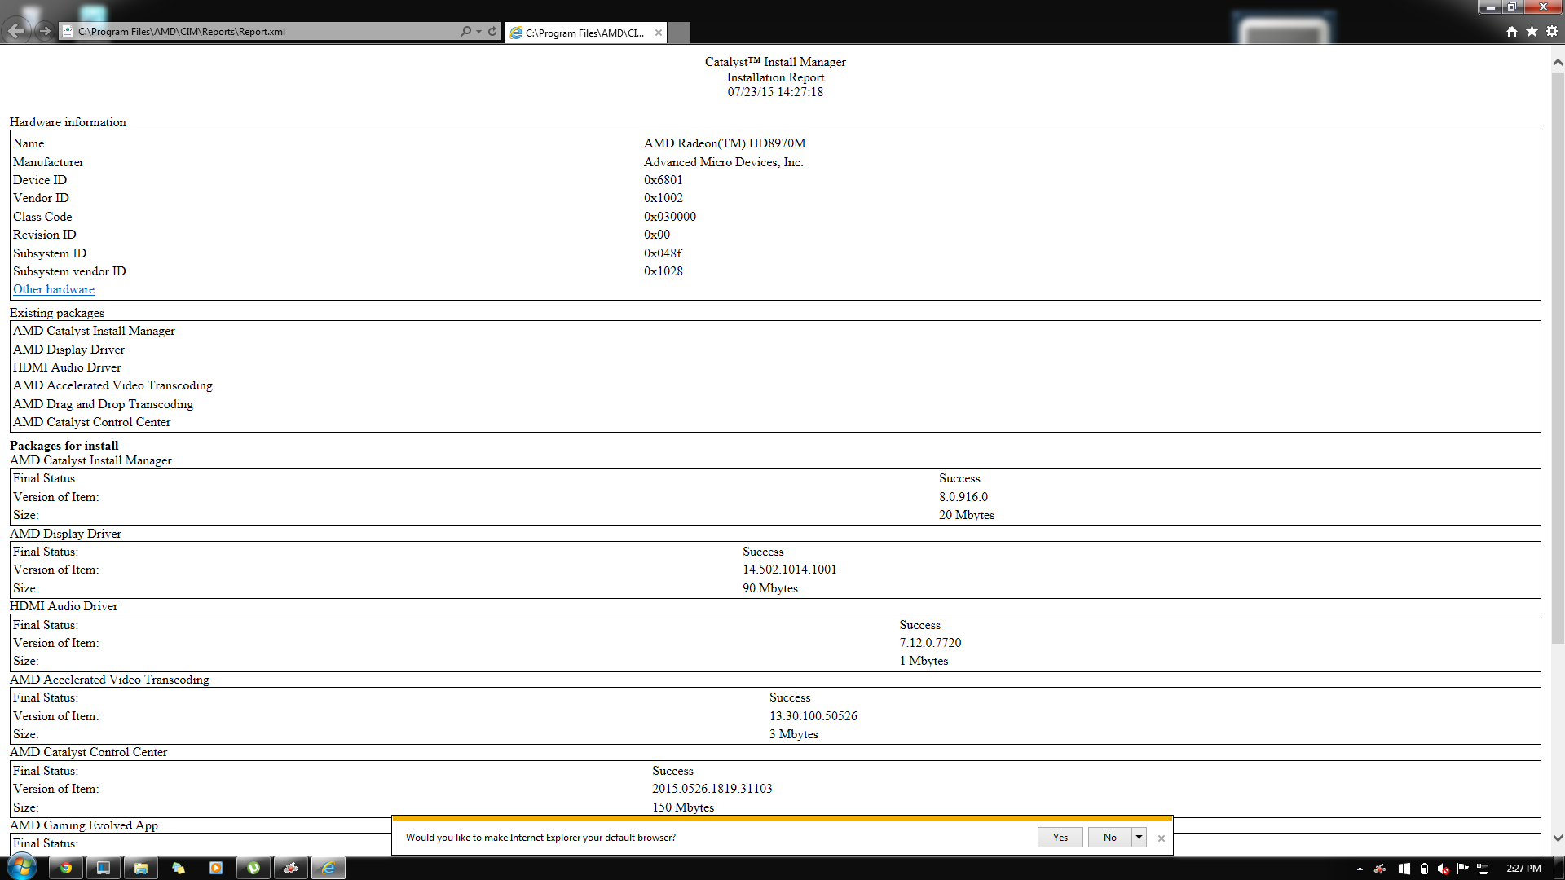Viewport: 1565px width, 880px height.
Task: Click the Catalyst Install Manager title
Action: coord(775,62)
